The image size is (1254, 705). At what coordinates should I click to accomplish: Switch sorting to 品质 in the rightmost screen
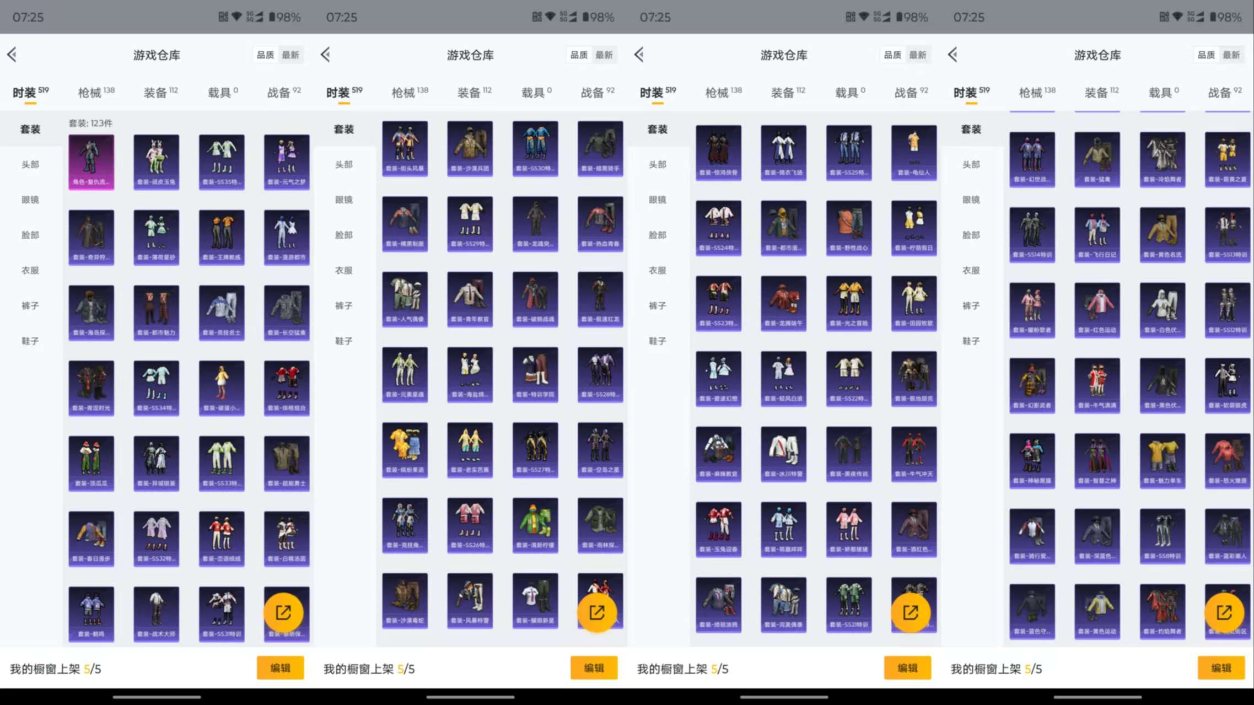click(1206, 55)
